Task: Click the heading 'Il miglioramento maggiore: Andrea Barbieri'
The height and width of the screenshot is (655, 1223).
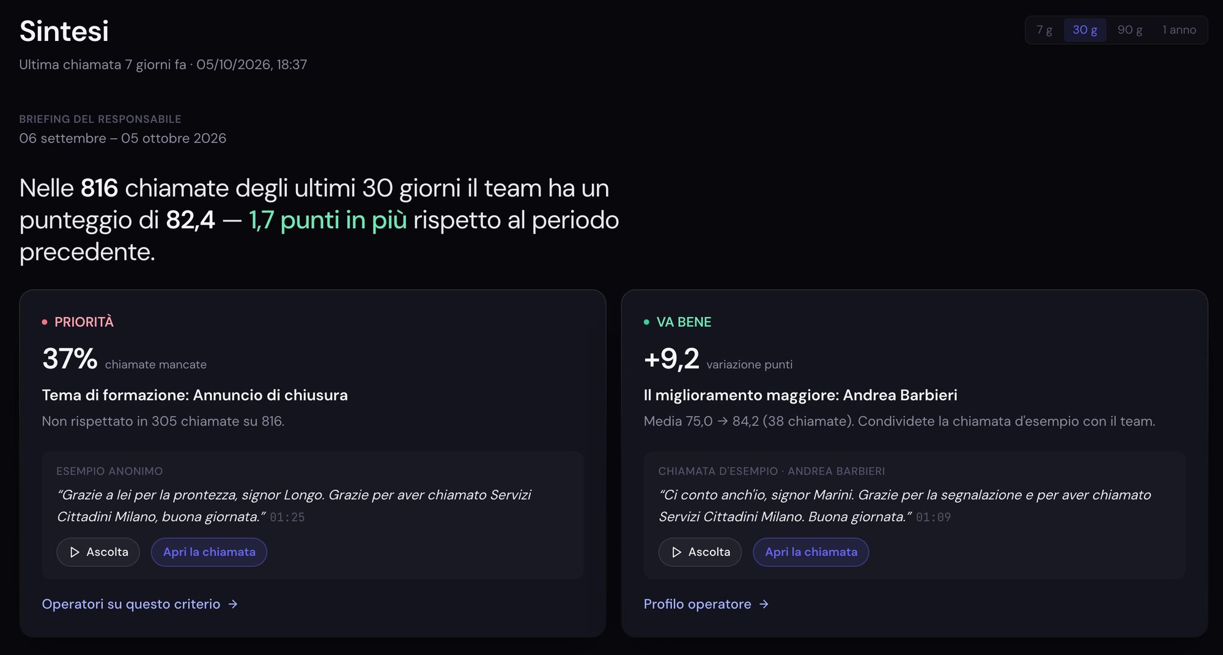Action: pos(800,395)
